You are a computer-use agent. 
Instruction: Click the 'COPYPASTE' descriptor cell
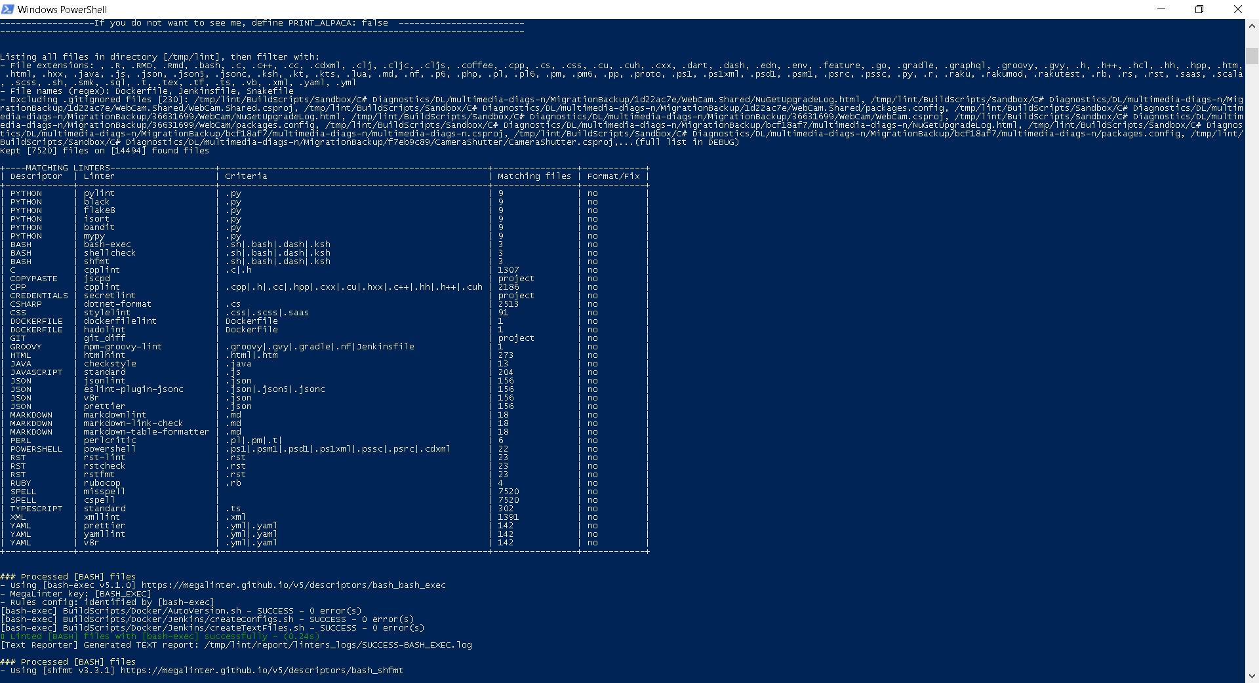[33, 279]
